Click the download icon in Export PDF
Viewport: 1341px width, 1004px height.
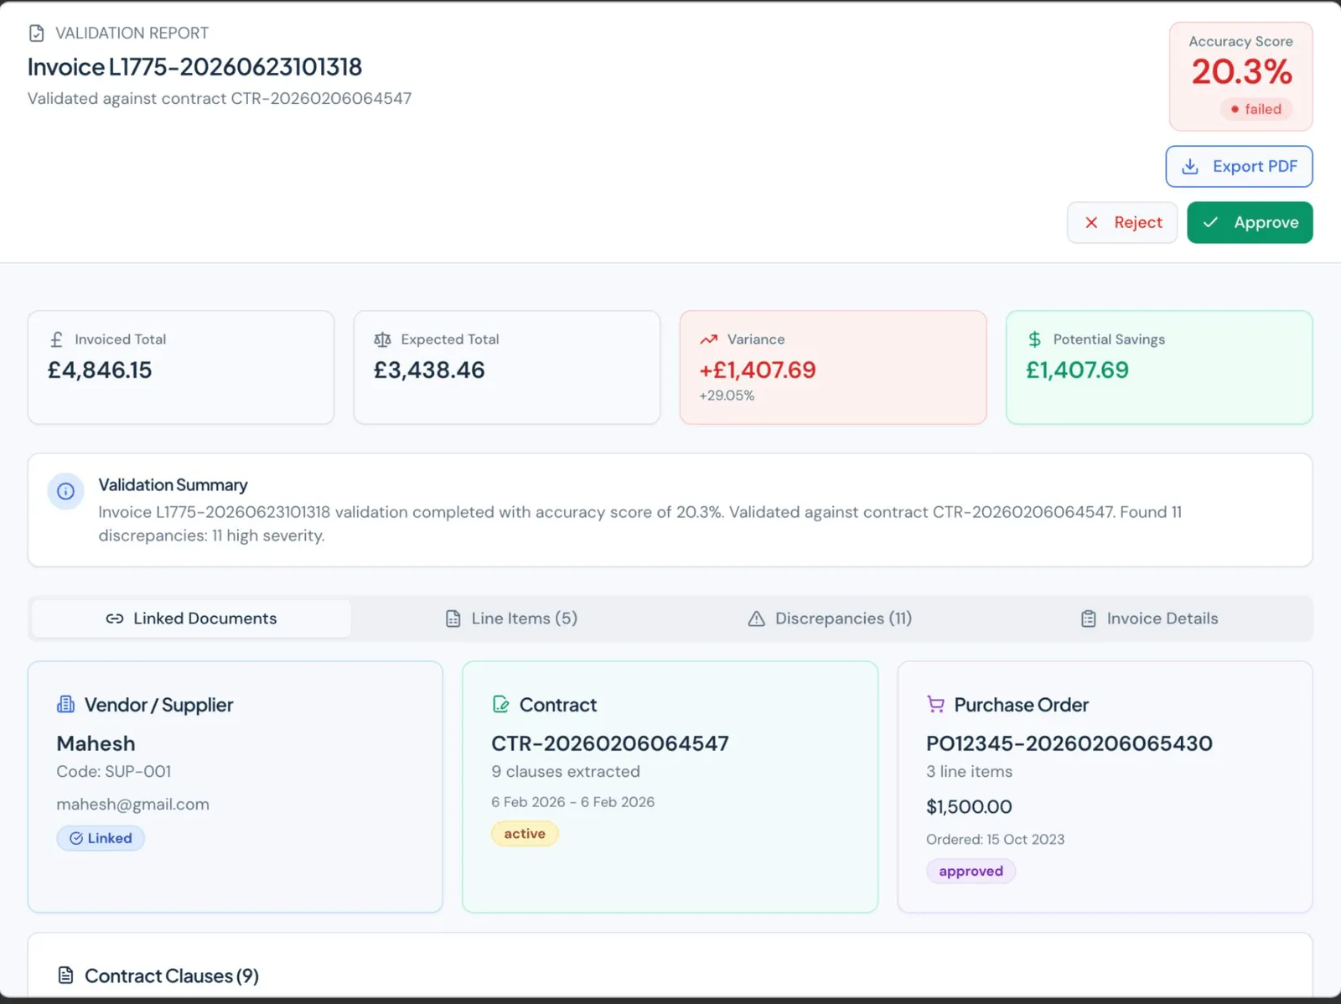[1189, 167]
